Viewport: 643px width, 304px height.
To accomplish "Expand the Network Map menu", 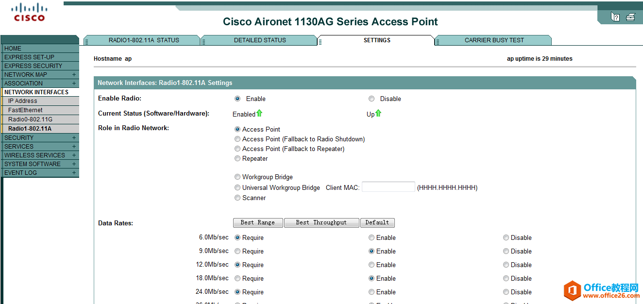I will pos(74,75).
